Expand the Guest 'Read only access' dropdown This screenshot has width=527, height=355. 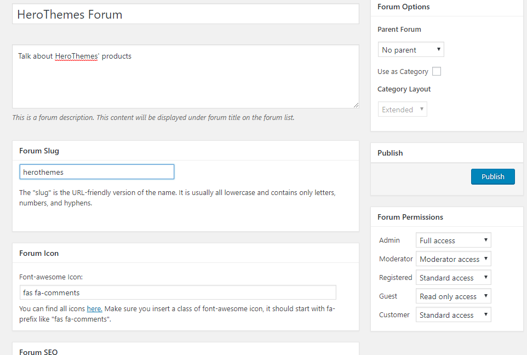click(x=454, y=296)
